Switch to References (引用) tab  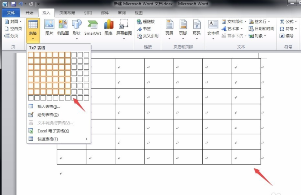point(88,13)
